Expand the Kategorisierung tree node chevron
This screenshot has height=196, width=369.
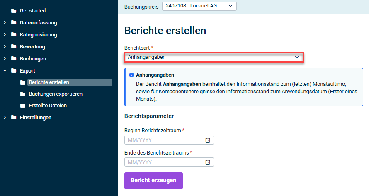(5, 34)
